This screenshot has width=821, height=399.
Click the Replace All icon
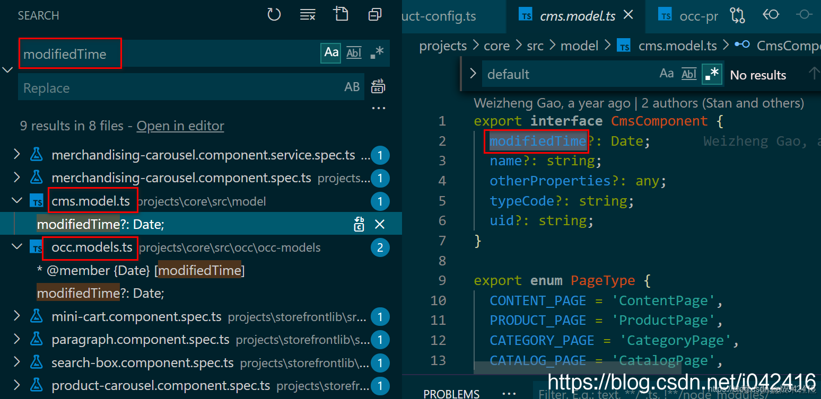[378, 86]
